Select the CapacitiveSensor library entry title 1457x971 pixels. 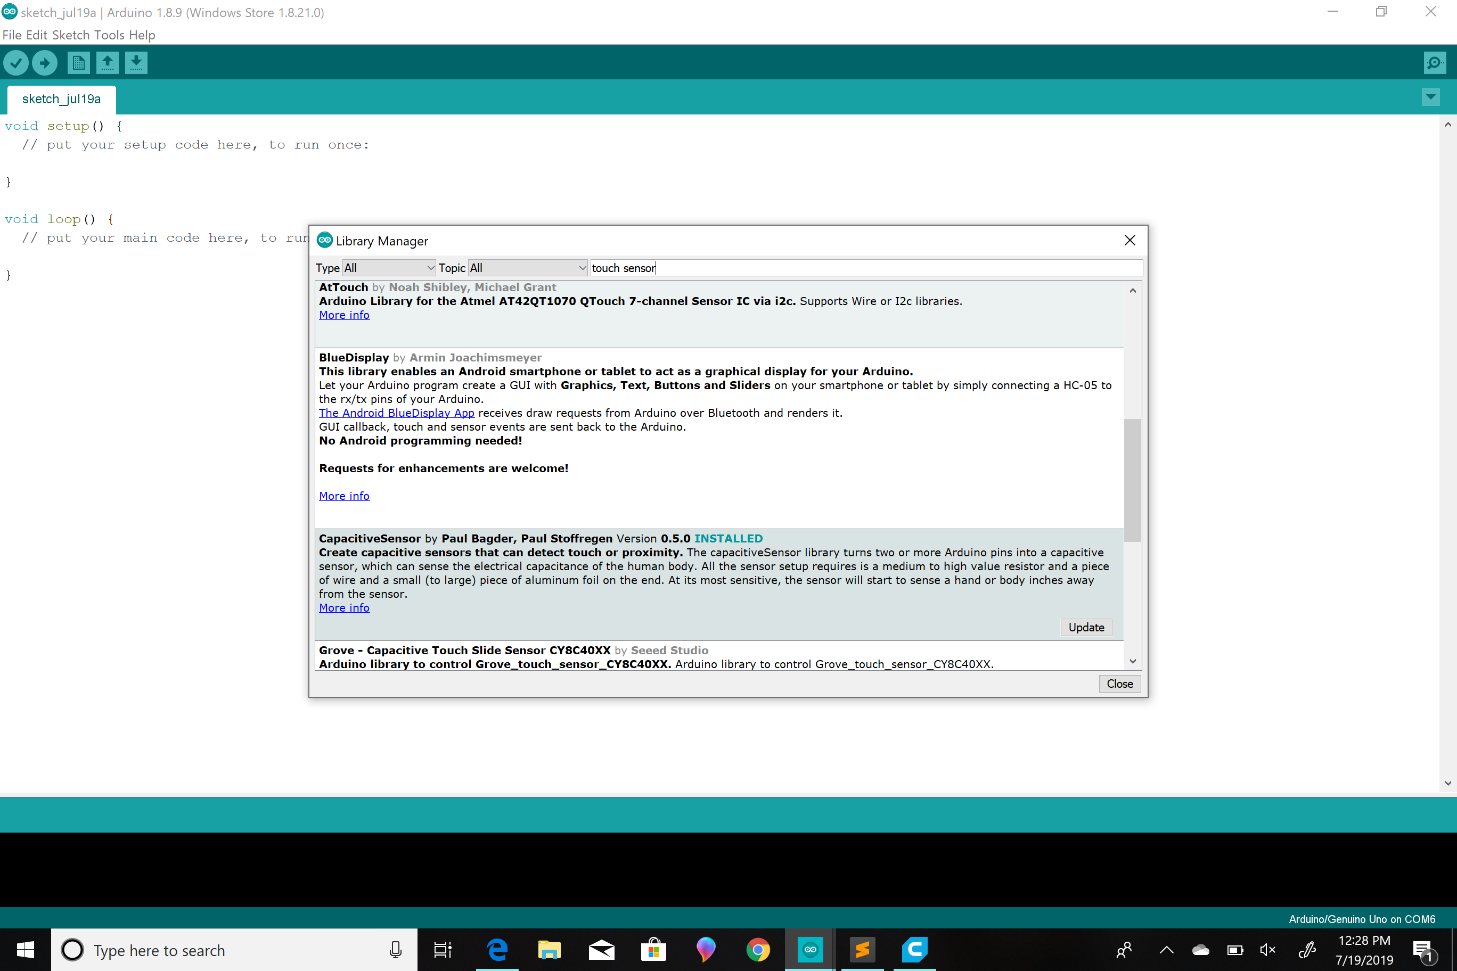click(x=370, y=539)
